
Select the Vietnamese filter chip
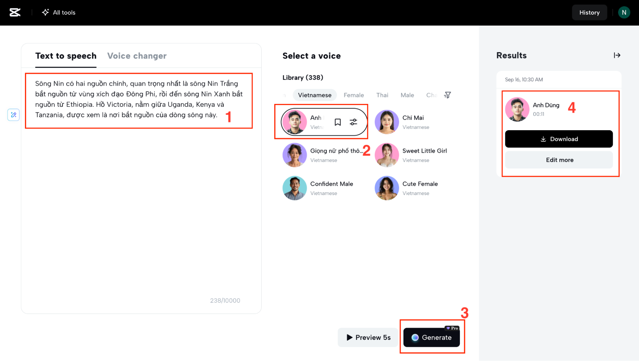coord(315,95)
